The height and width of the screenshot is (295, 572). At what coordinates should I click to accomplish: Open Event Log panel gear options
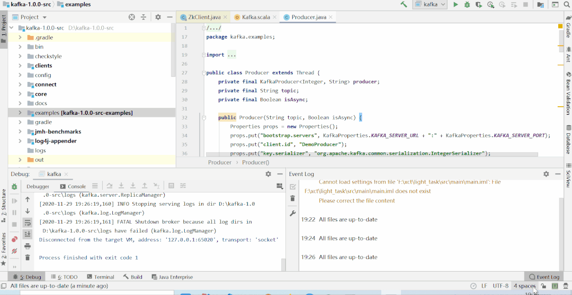[546, 174]
